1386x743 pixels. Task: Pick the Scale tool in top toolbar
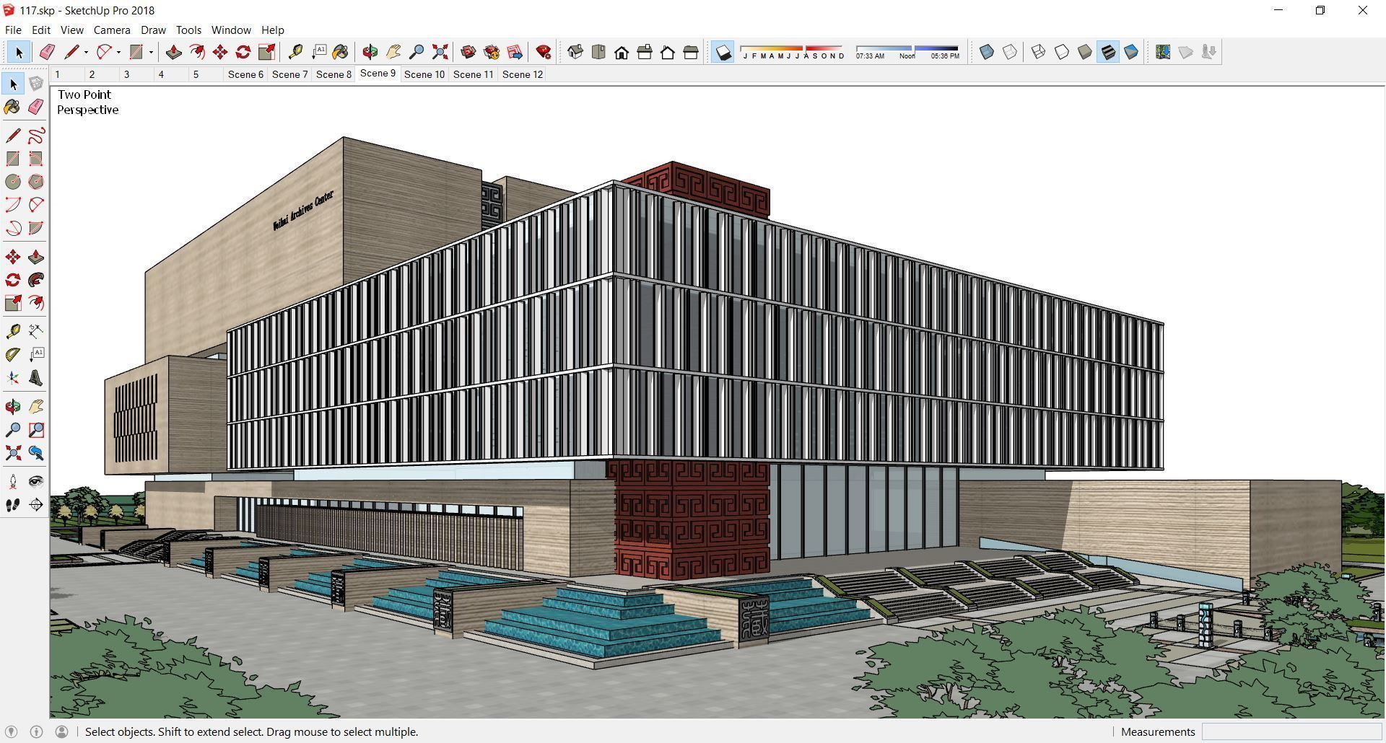(x=266, y=52)
